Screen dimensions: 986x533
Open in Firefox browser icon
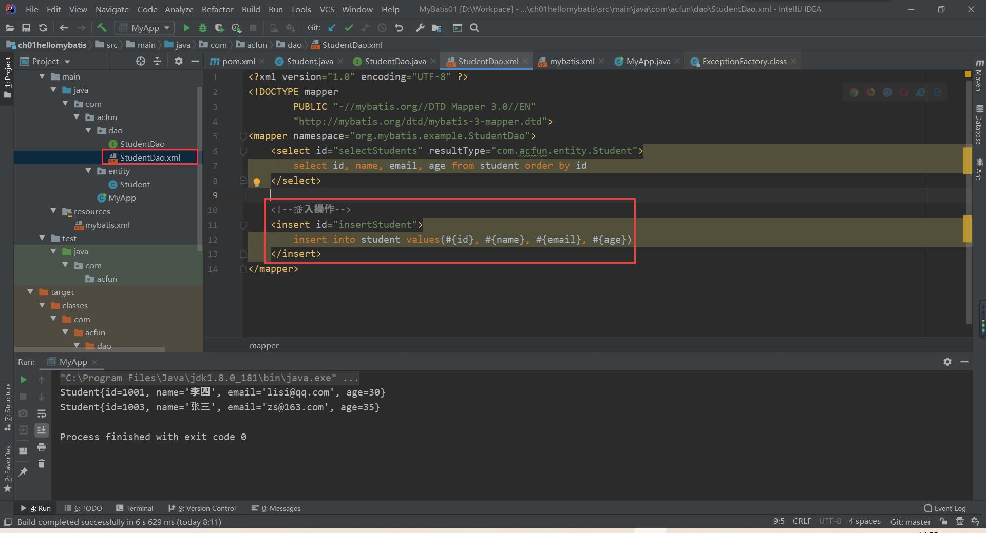870,92
